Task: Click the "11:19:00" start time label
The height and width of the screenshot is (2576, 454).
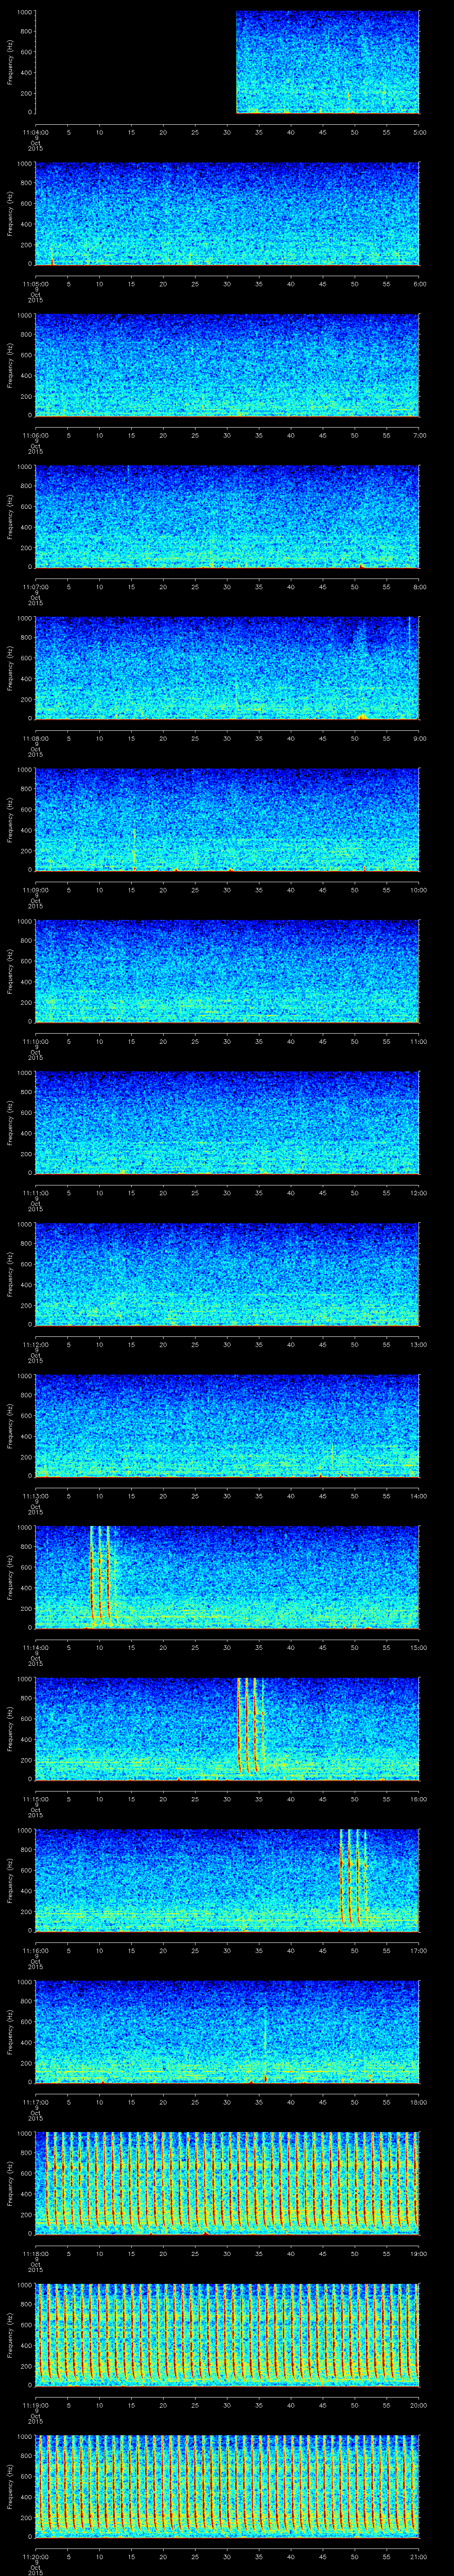Action: coord(35,2405)
